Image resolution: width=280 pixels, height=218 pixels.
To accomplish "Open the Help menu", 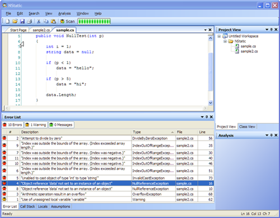I will pos(98,13).
